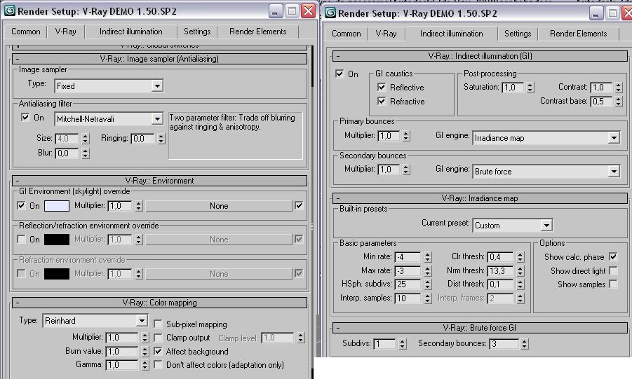Screen dimensions: 632x379
Task: Toggle Show calc. phase checkbox
Action: click(613, 256)
